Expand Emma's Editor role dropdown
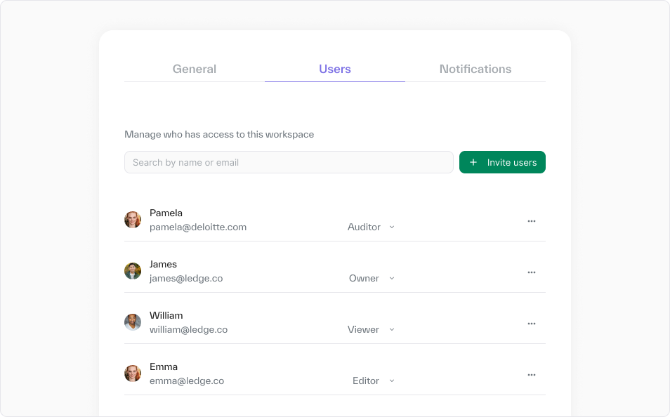 374,381
